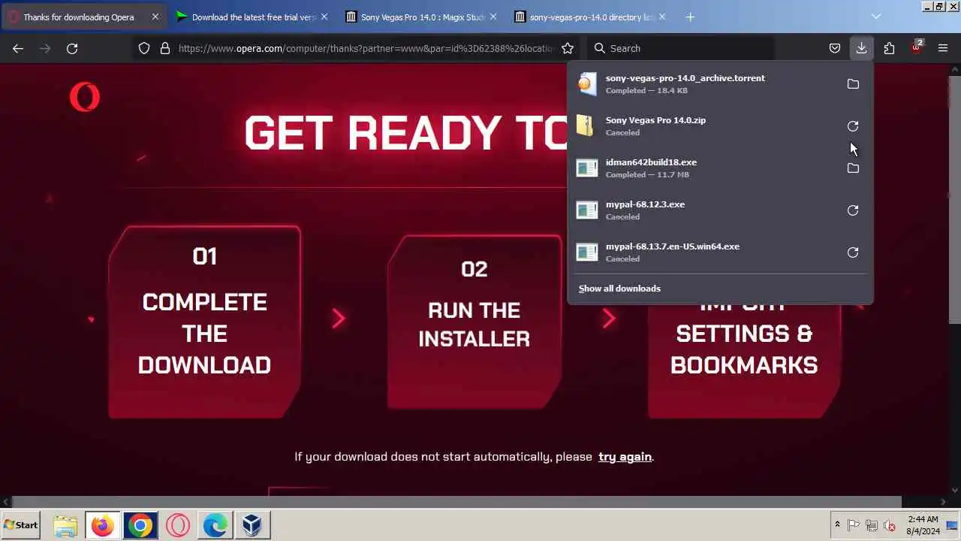
Task: Click the Search box in toolbar
Action: [x=679, y=48]
